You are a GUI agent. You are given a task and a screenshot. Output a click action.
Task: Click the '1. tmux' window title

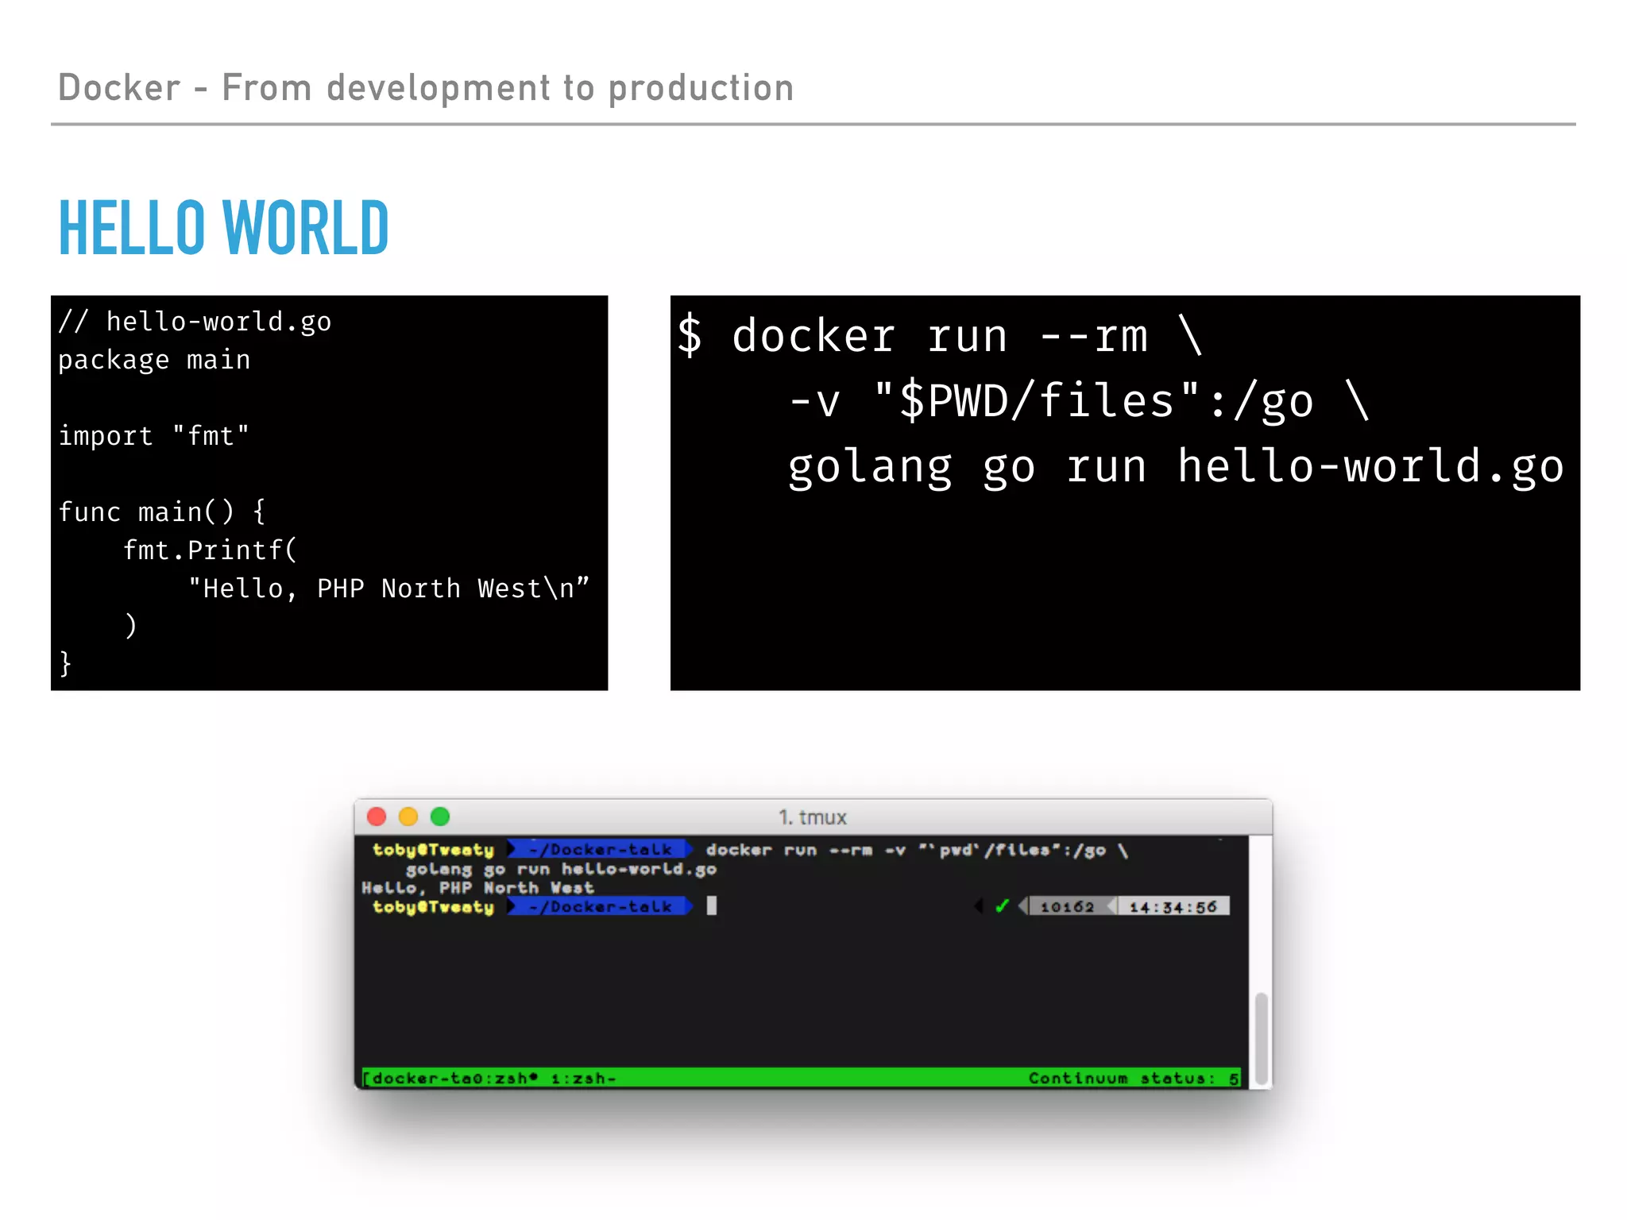pos(813,817)
